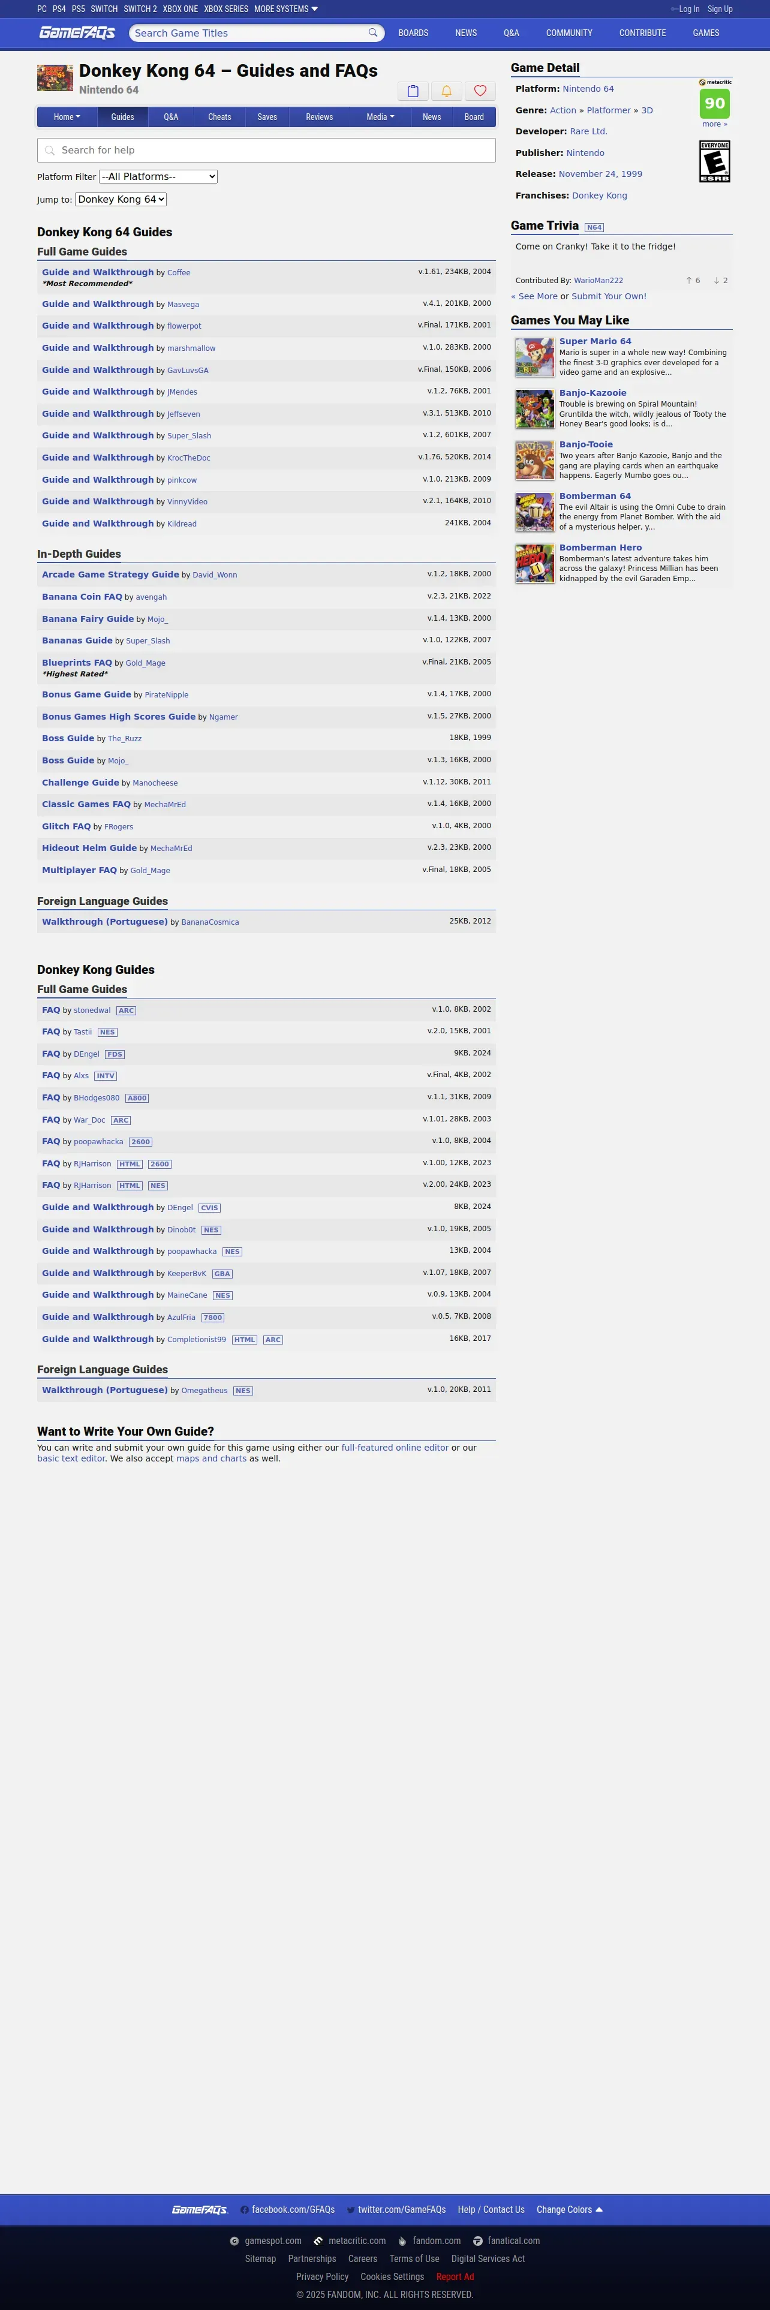Open facebook.com/GFAQs footer link

(x=288, y=2209)
